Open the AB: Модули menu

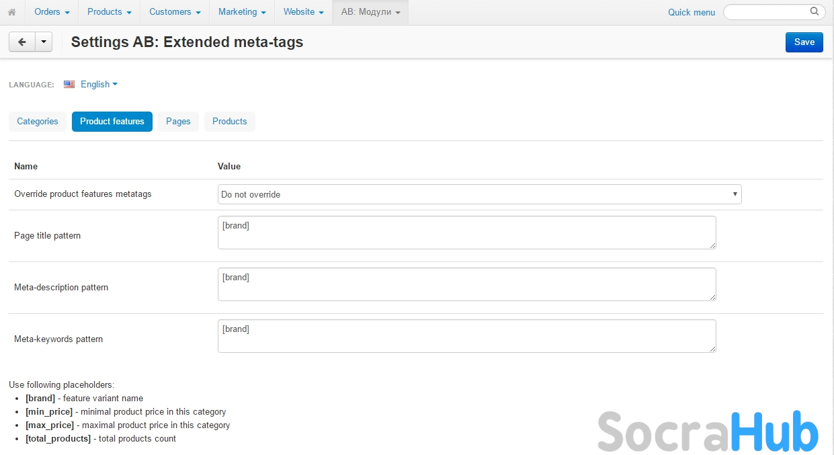coord(370,12)
